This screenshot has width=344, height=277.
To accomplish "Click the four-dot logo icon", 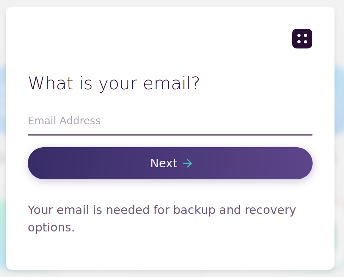I will tap(302, 39).
